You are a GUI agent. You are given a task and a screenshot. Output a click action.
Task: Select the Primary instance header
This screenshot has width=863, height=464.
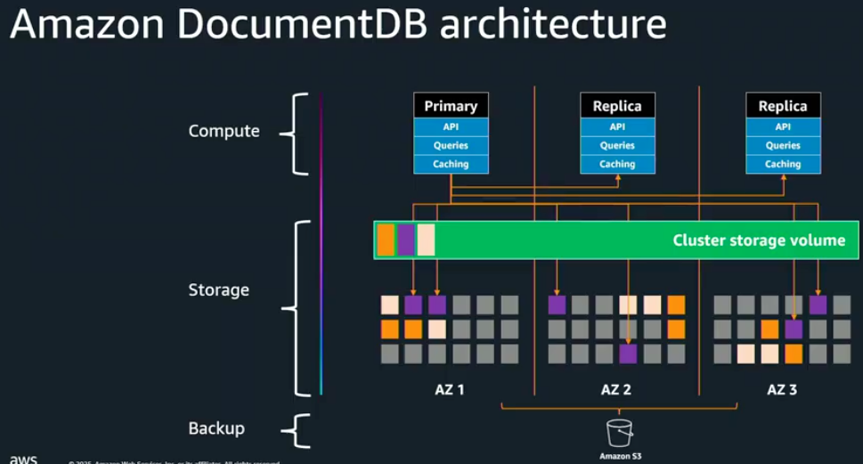point(451,106)
